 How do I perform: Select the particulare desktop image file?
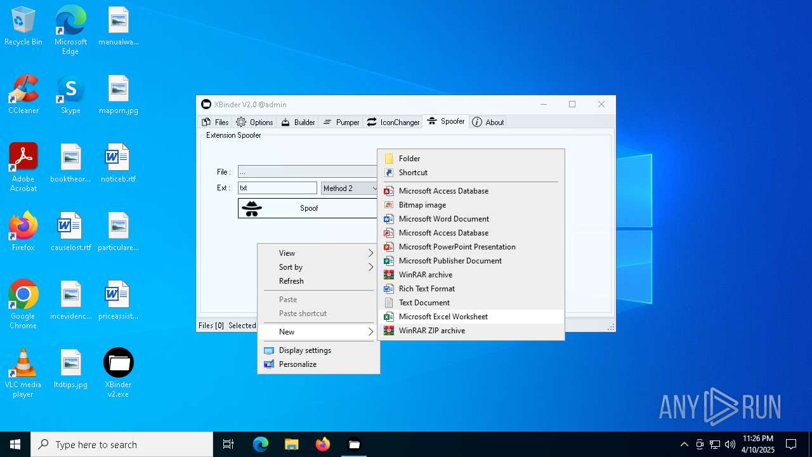point(119,232)
